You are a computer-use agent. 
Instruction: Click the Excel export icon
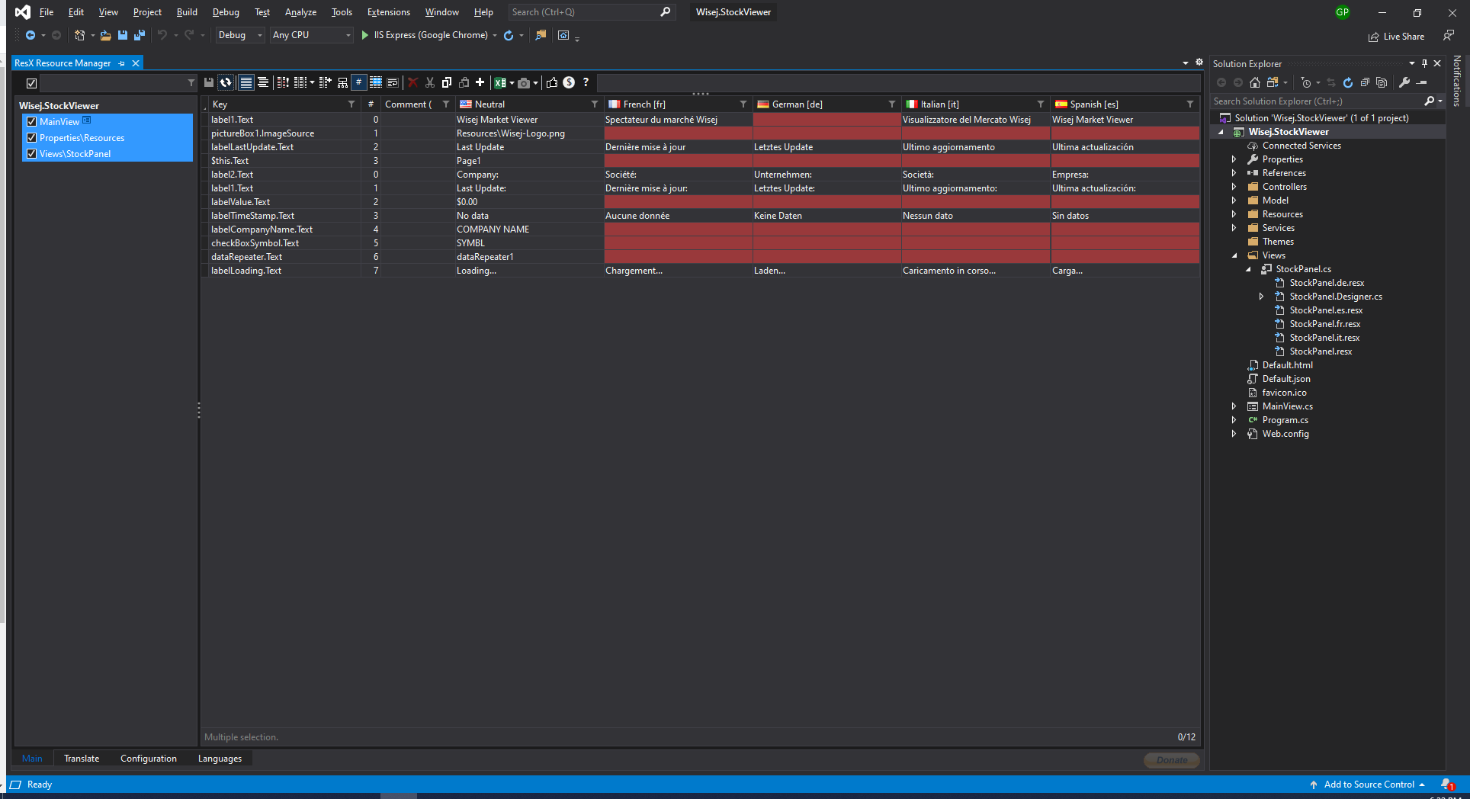click(x=500, y=82)
